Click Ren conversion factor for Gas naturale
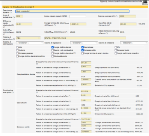Screen dimensions: 149x136 click(86, 95)
